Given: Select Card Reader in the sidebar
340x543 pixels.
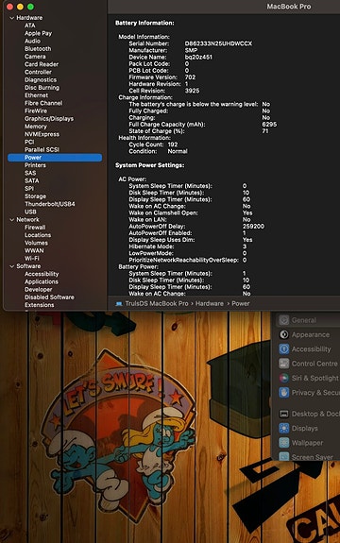Looking at the screenshot, I should (42, 64).
